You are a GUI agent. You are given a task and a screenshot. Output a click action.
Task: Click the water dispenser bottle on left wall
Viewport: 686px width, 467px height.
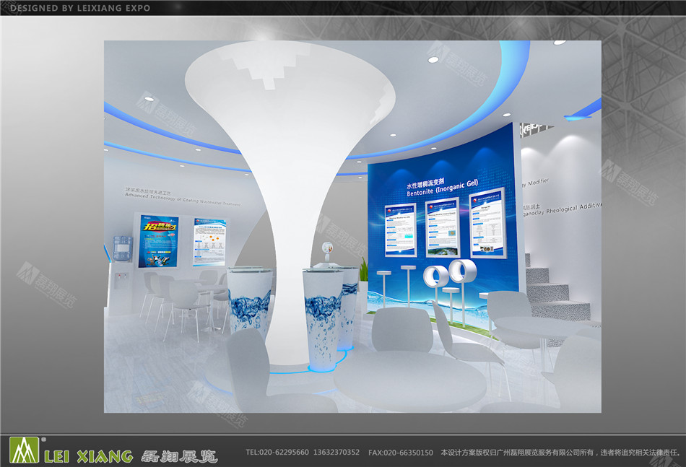point(124,248)
